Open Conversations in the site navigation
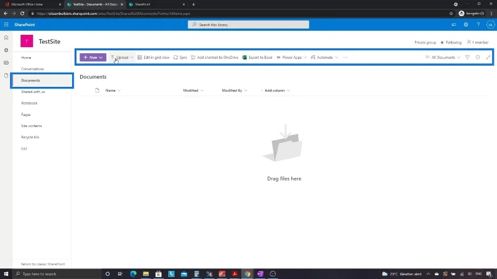Viewport: 497px width, 279px height. [x=32, y=69]
